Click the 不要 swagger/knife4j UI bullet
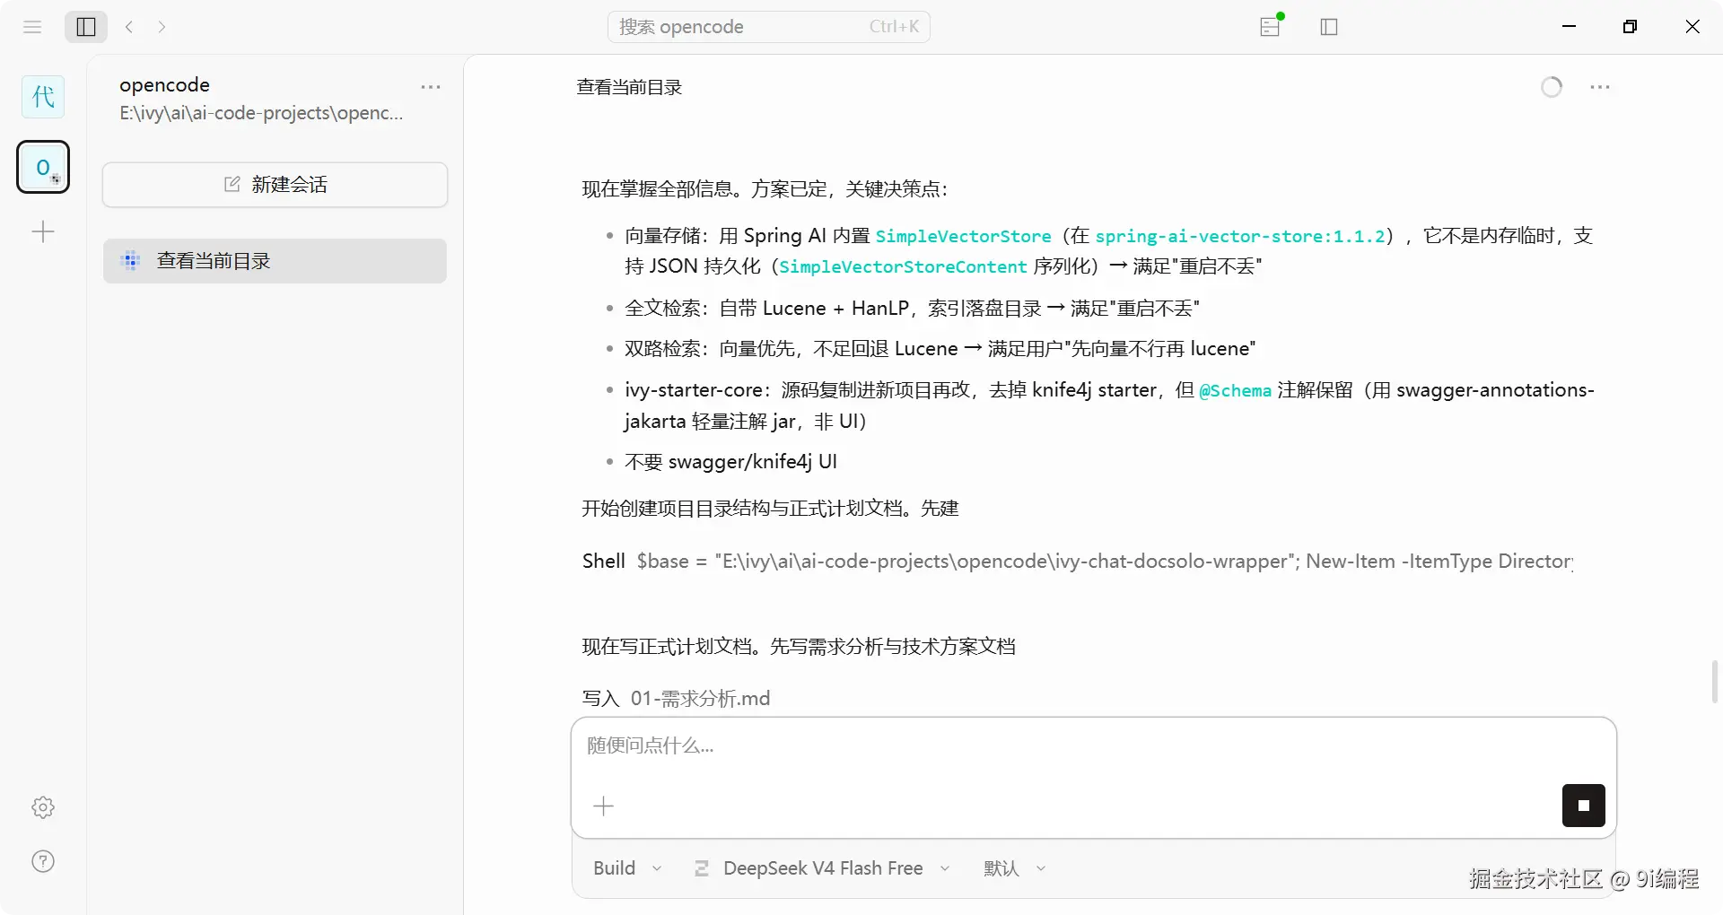This screenshot has width=1723, height=915. 730,462
